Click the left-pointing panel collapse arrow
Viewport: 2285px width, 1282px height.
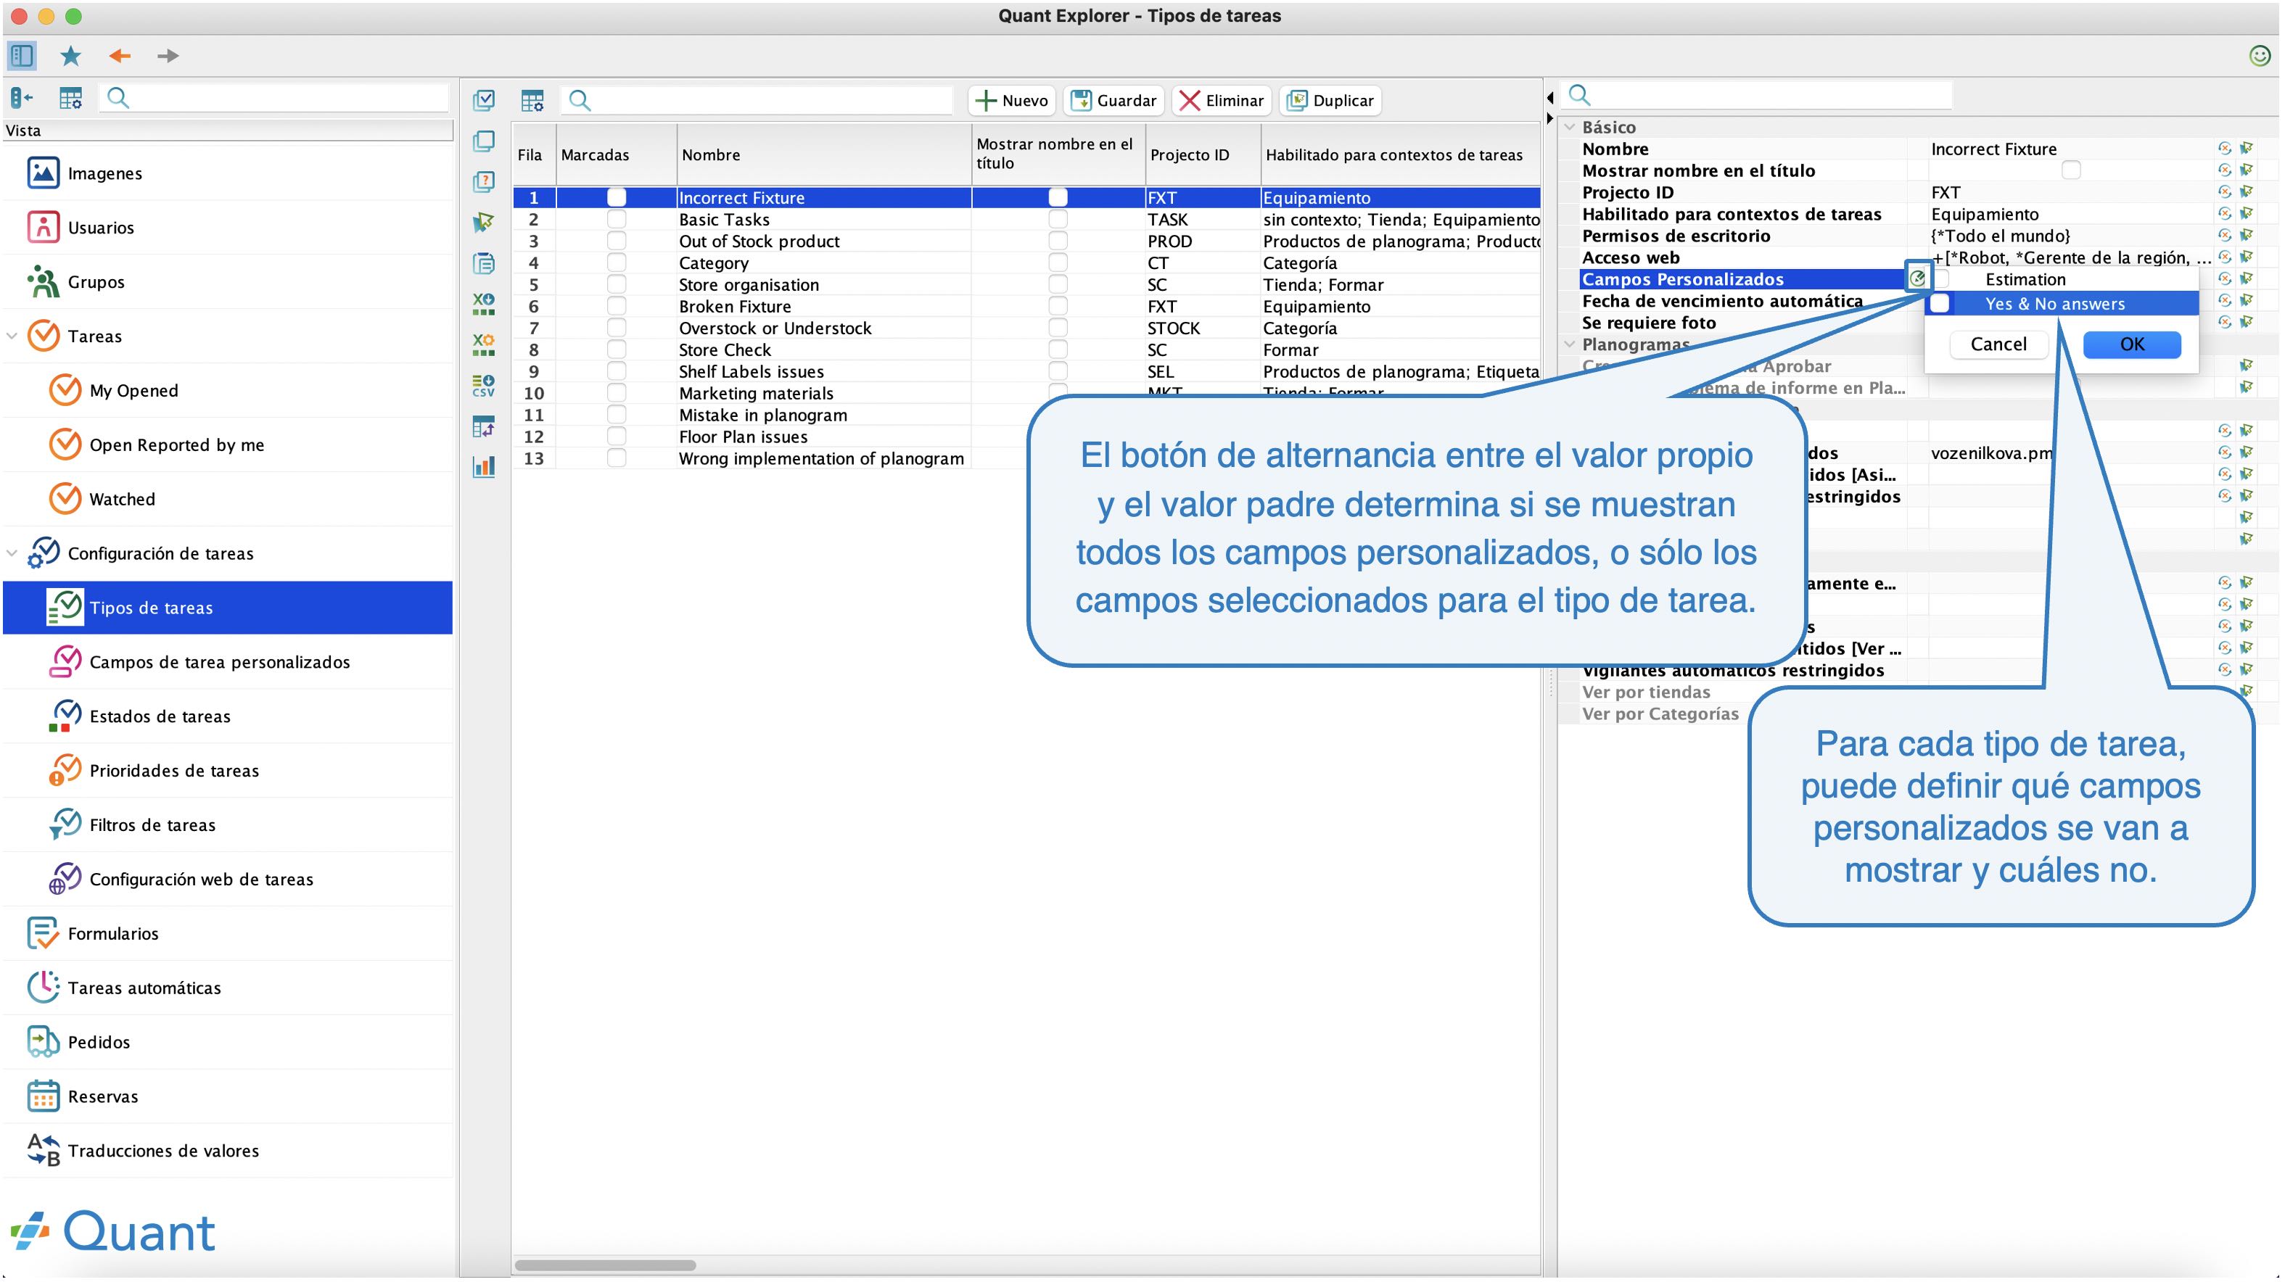(1549, 97)
